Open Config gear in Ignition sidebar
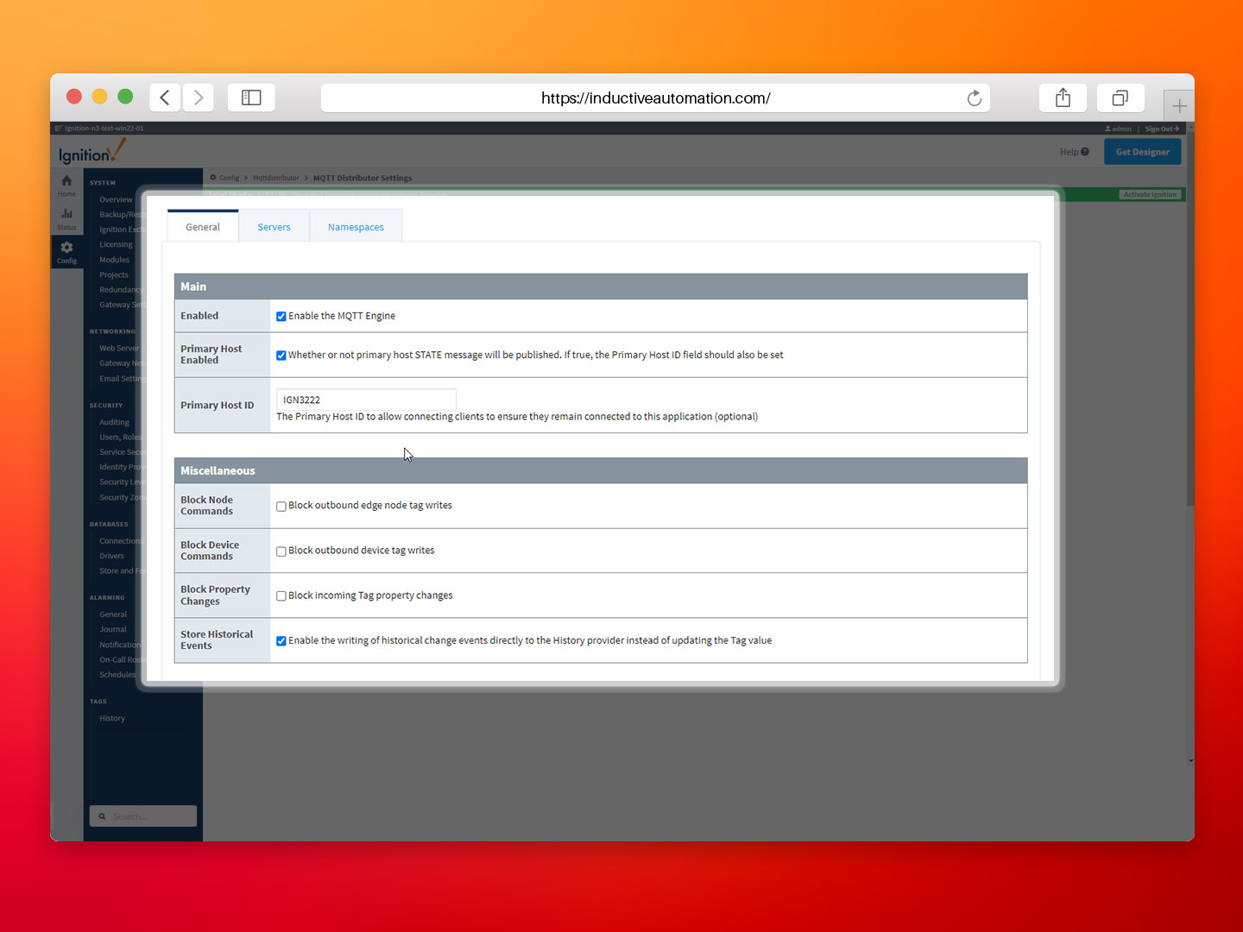 [66, 252]
